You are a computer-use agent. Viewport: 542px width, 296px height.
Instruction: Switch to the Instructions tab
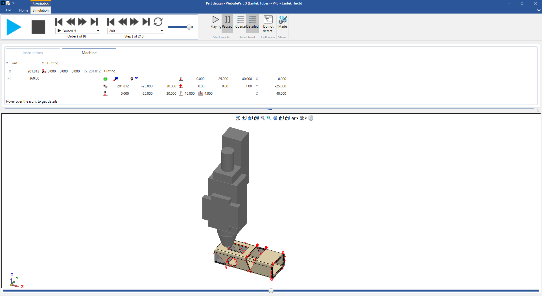click(32, 53)
